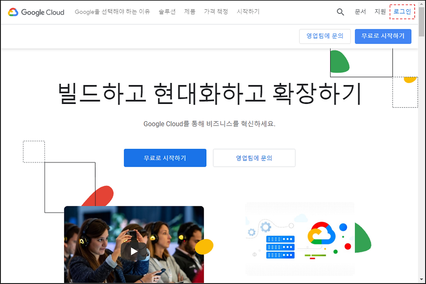The width and height of the screenshot is (426, 284).
Task: Open the 문서 link
Action: point(360,12)
